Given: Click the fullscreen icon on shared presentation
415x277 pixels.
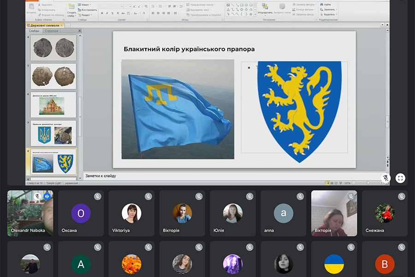Looking at the screenshot, I should pyautogui.click(x=400, y=178).
